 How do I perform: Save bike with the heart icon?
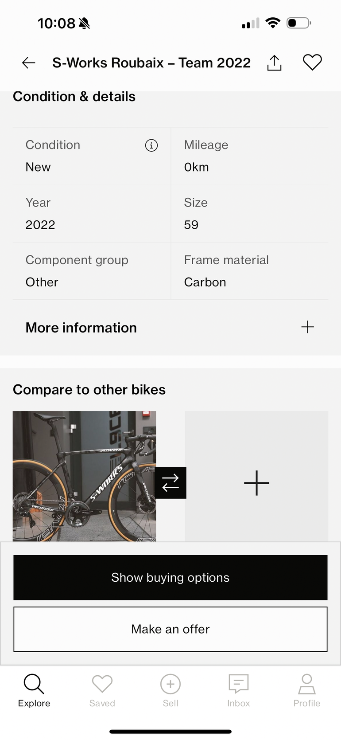pos(312,63)
